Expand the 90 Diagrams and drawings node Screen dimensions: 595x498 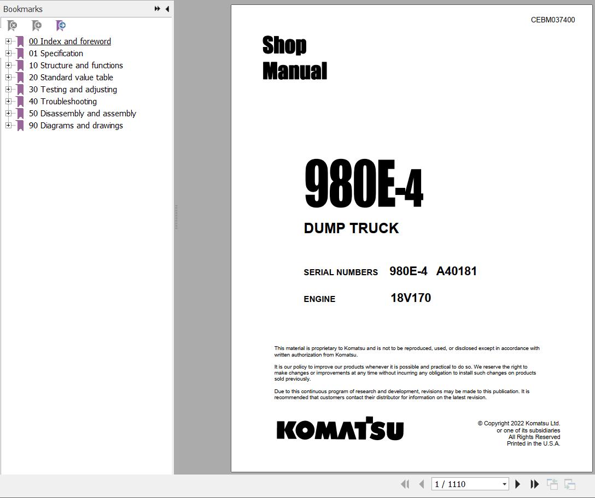(x=8, y=126)
